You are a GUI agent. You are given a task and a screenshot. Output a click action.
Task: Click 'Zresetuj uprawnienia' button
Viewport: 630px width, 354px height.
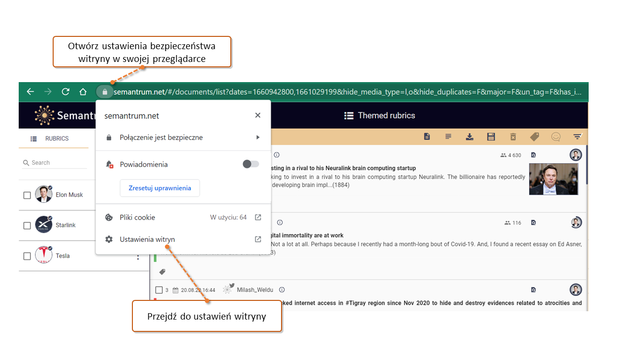click(x=160, y=188)
